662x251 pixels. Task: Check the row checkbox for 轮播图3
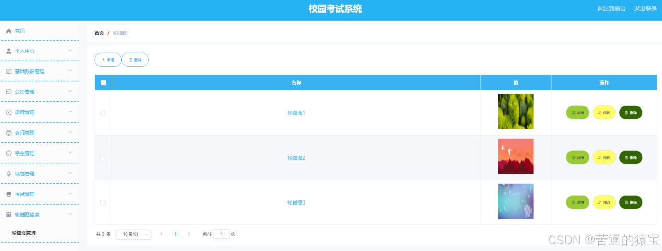click(x=103, y=202)
